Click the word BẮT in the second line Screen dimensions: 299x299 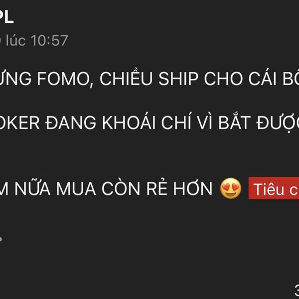234,121
